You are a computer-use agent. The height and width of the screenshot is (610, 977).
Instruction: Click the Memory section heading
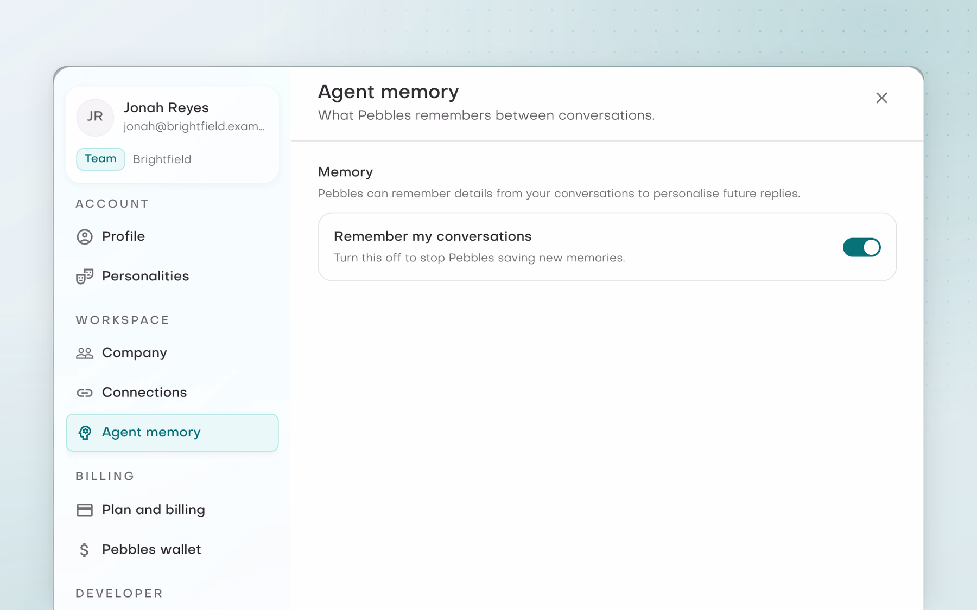point(345,172)
